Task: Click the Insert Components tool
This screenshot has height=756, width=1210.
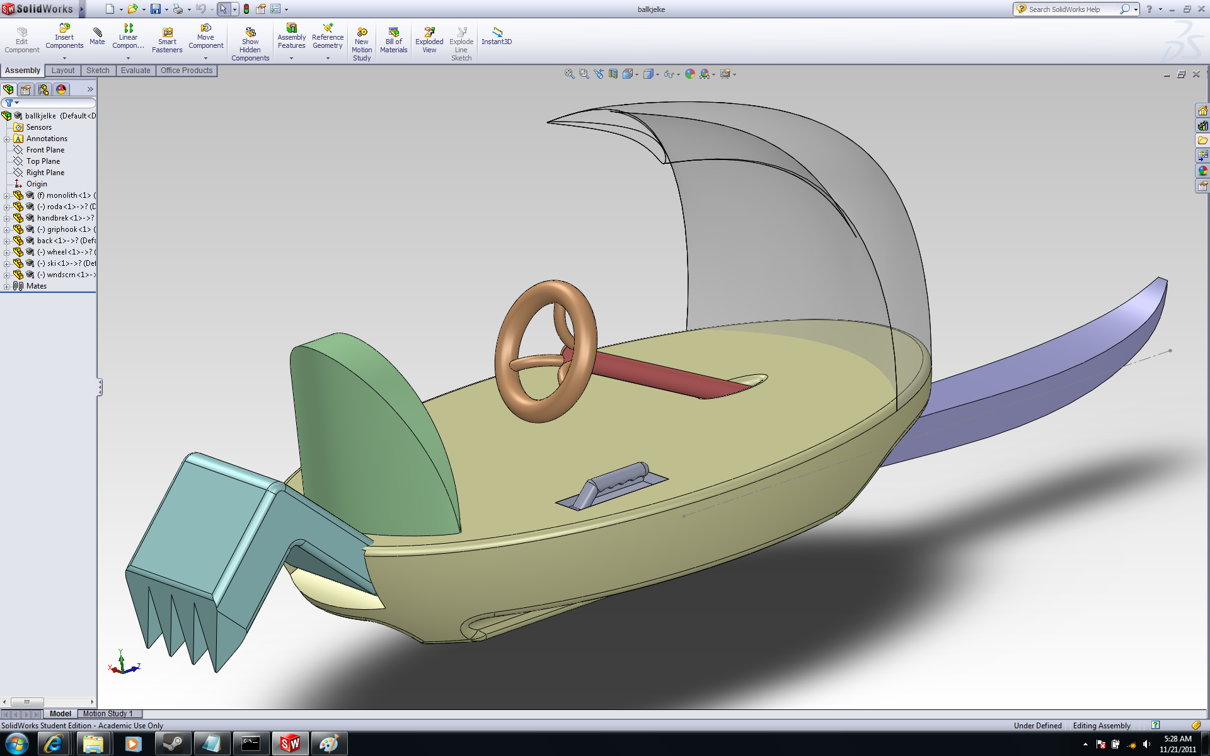Action: [64, 37]
